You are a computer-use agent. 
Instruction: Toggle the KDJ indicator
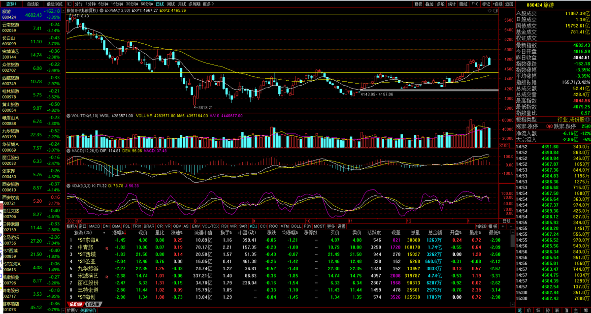pyautogui.click(x=253, y=226)
